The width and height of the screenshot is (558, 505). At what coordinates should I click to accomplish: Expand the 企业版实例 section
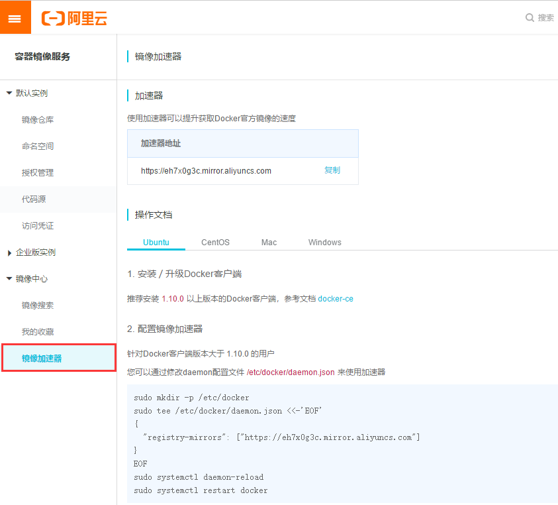click(9, 252)
